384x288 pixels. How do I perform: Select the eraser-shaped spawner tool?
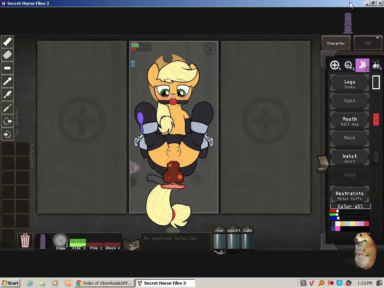pos(7,55)
